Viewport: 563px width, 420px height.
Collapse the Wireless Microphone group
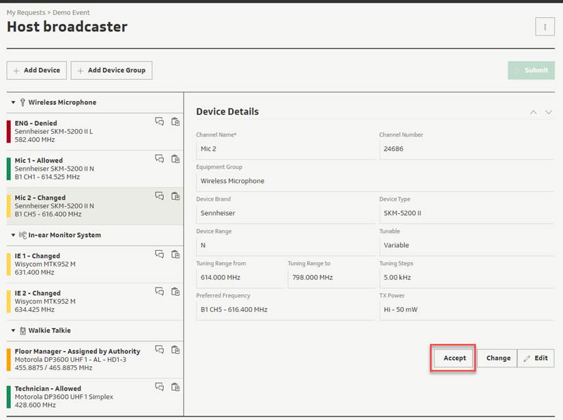(x=13, y=102)
